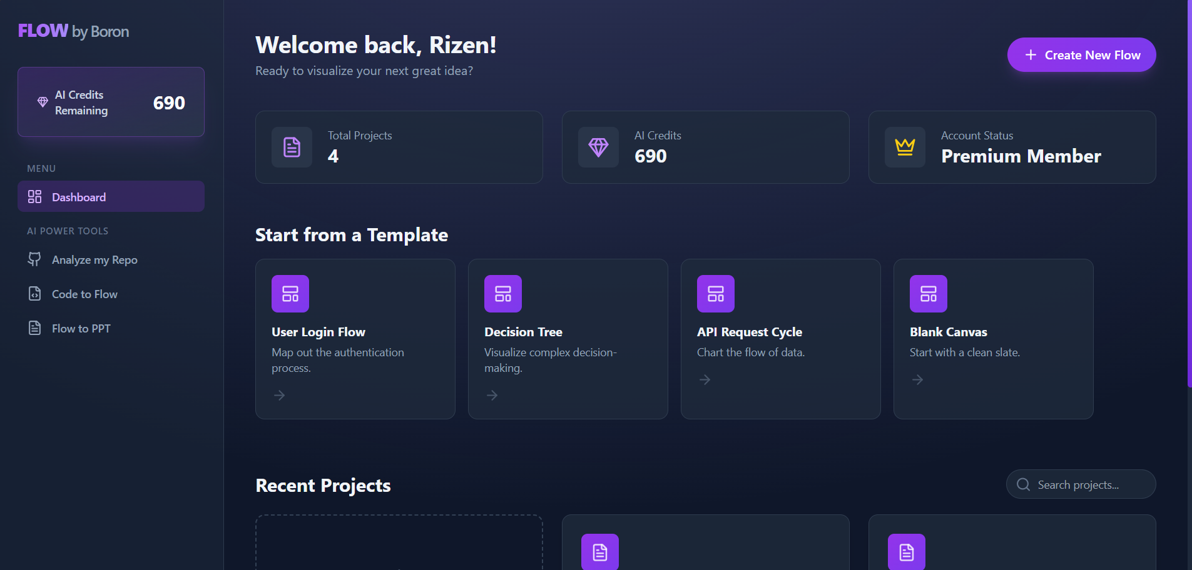Click the Blank Canvas arrow link

click(x=918, y=379)
